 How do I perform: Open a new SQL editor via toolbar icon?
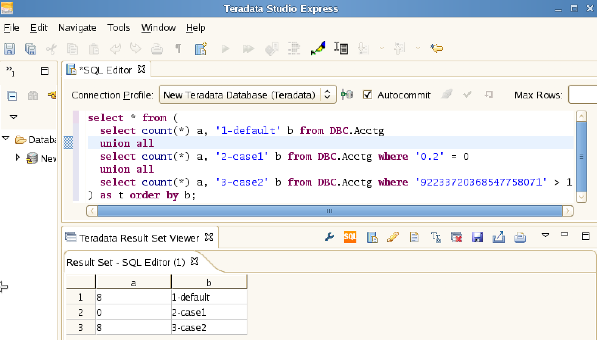coord(201,48)
